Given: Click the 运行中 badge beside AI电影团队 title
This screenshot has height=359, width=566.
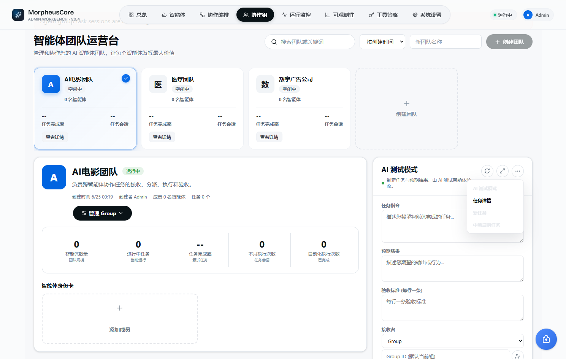Looking at the screenshot, I should point(133,171).
